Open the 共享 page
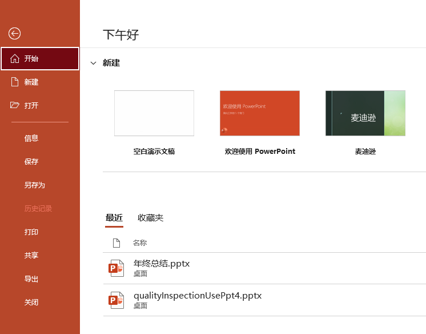The height and width of the screenshot is (334, 426). [40, 255]
